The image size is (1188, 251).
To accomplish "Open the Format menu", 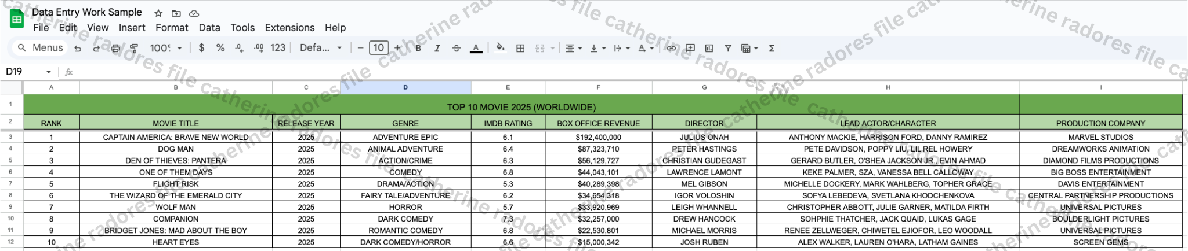I will 172,28.
